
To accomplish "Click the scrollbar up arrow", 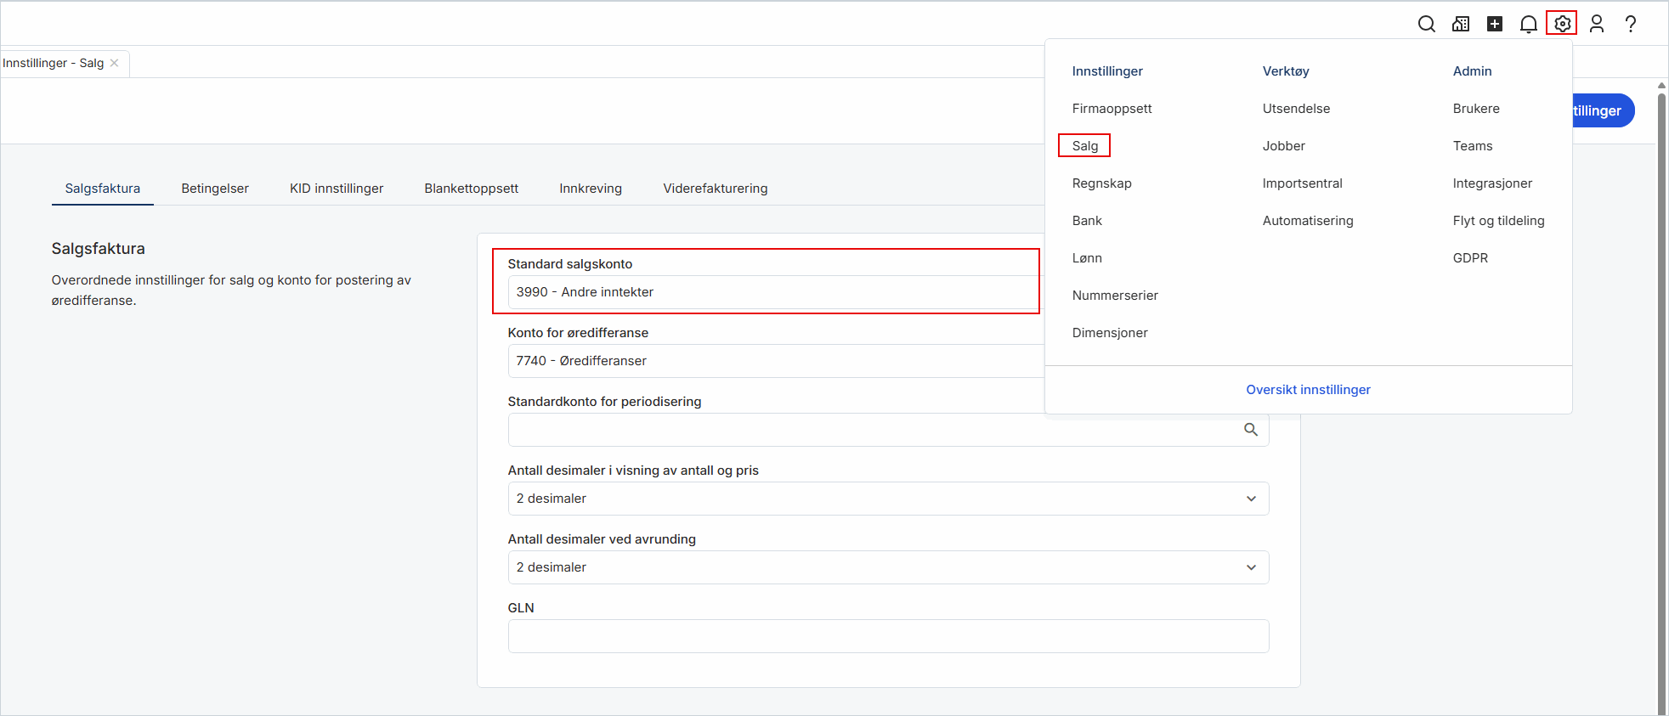I will click(1661, 86).
